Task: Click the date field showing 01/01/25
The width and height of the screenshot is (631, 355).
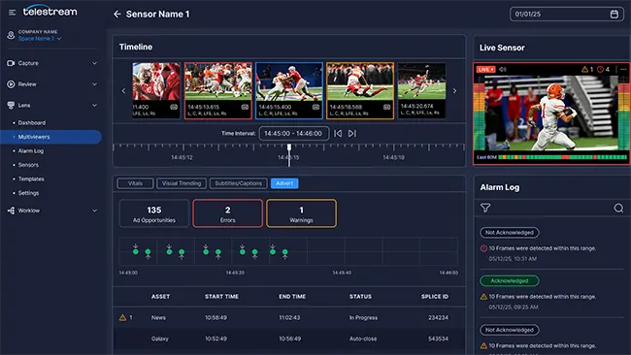Action: click(x=567, y=15)
